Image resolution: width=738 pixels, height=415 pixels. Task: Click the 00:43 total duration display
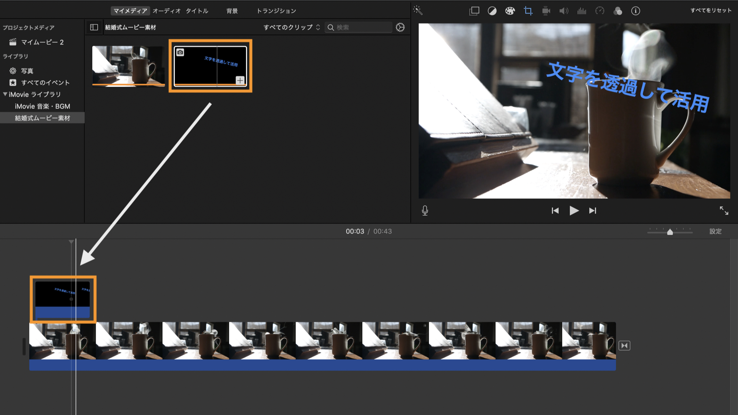382,231
